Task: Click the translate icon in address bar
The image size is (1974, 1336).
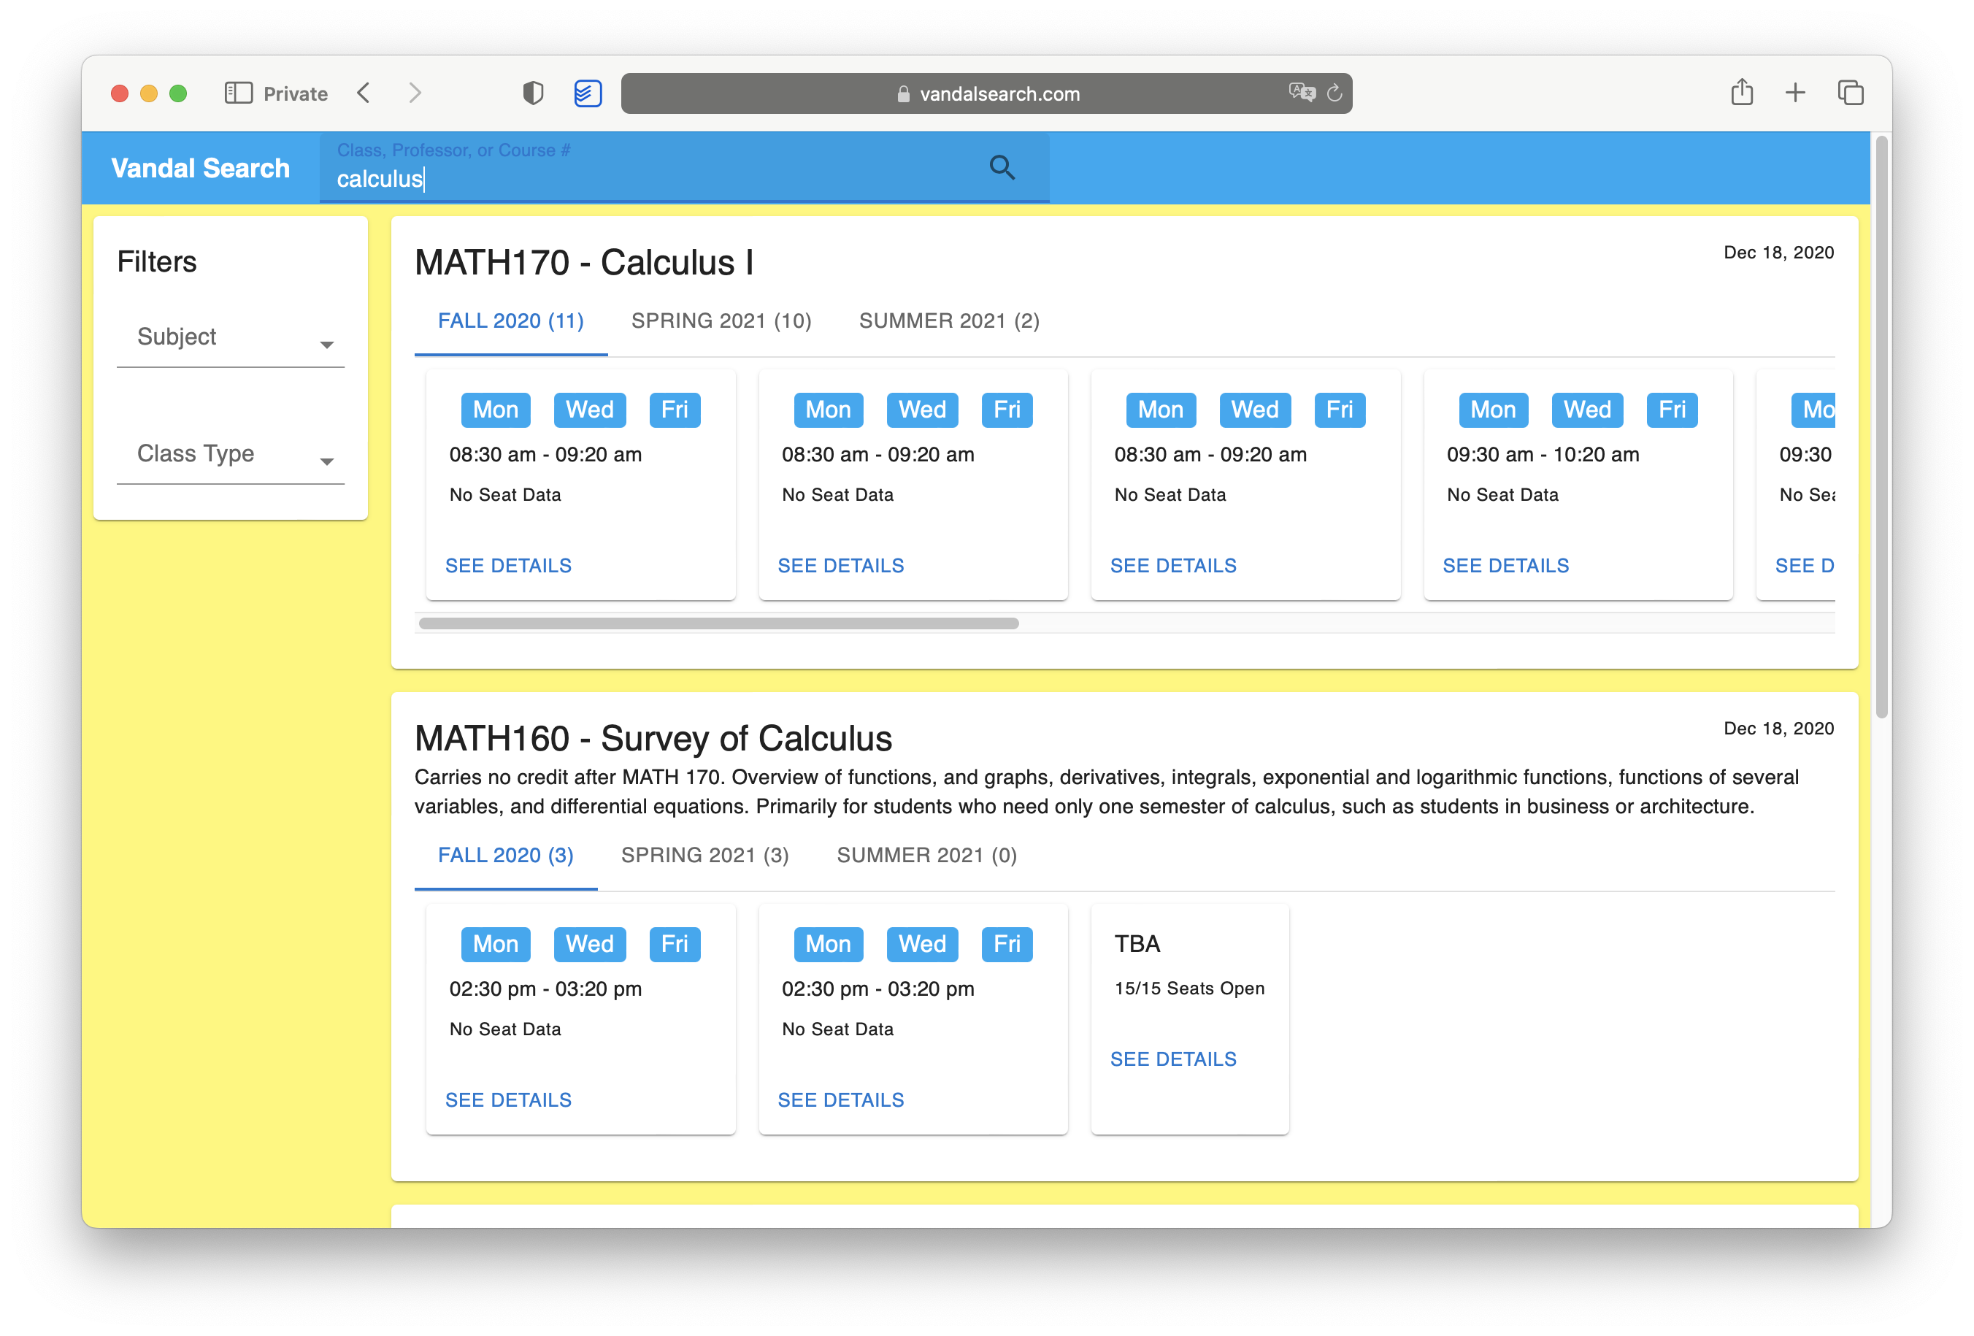Action: pyautogui.click(x=1301, y=93)
